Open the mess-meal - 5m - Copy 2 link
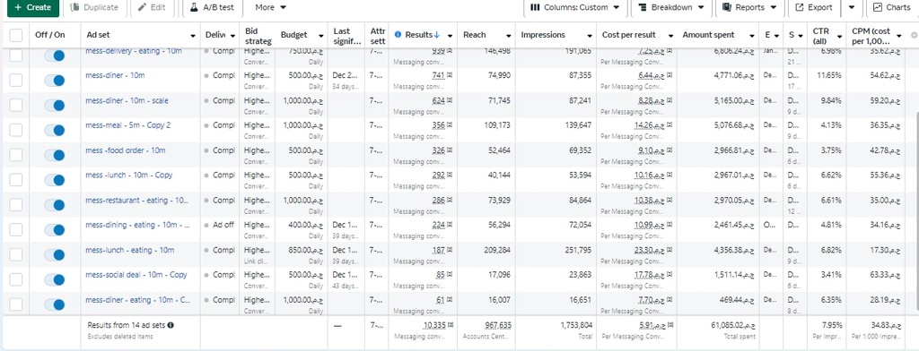 (x=128, y=125)
